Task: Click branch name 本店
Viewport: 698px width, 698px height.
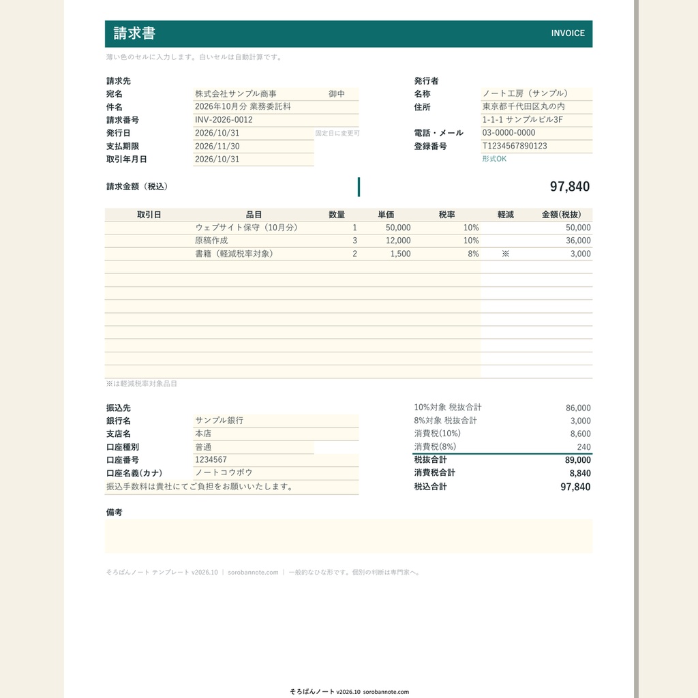Action: coord(276,434)
